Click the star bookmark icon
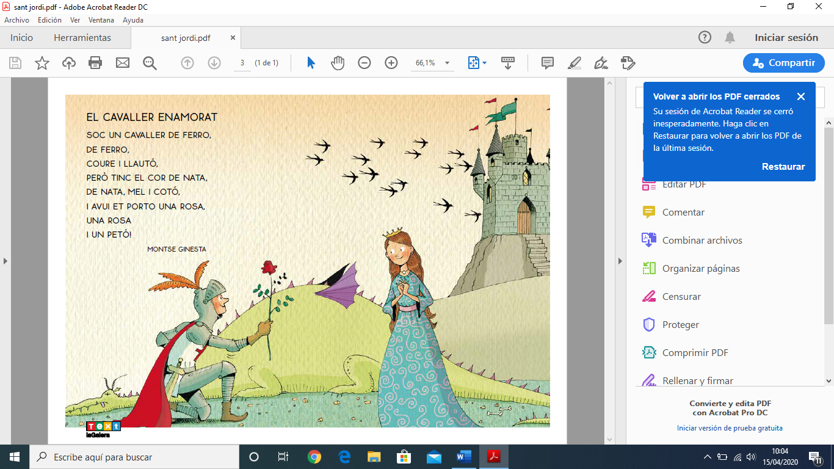This screenshot has width=834, height=469. [42, 63]
